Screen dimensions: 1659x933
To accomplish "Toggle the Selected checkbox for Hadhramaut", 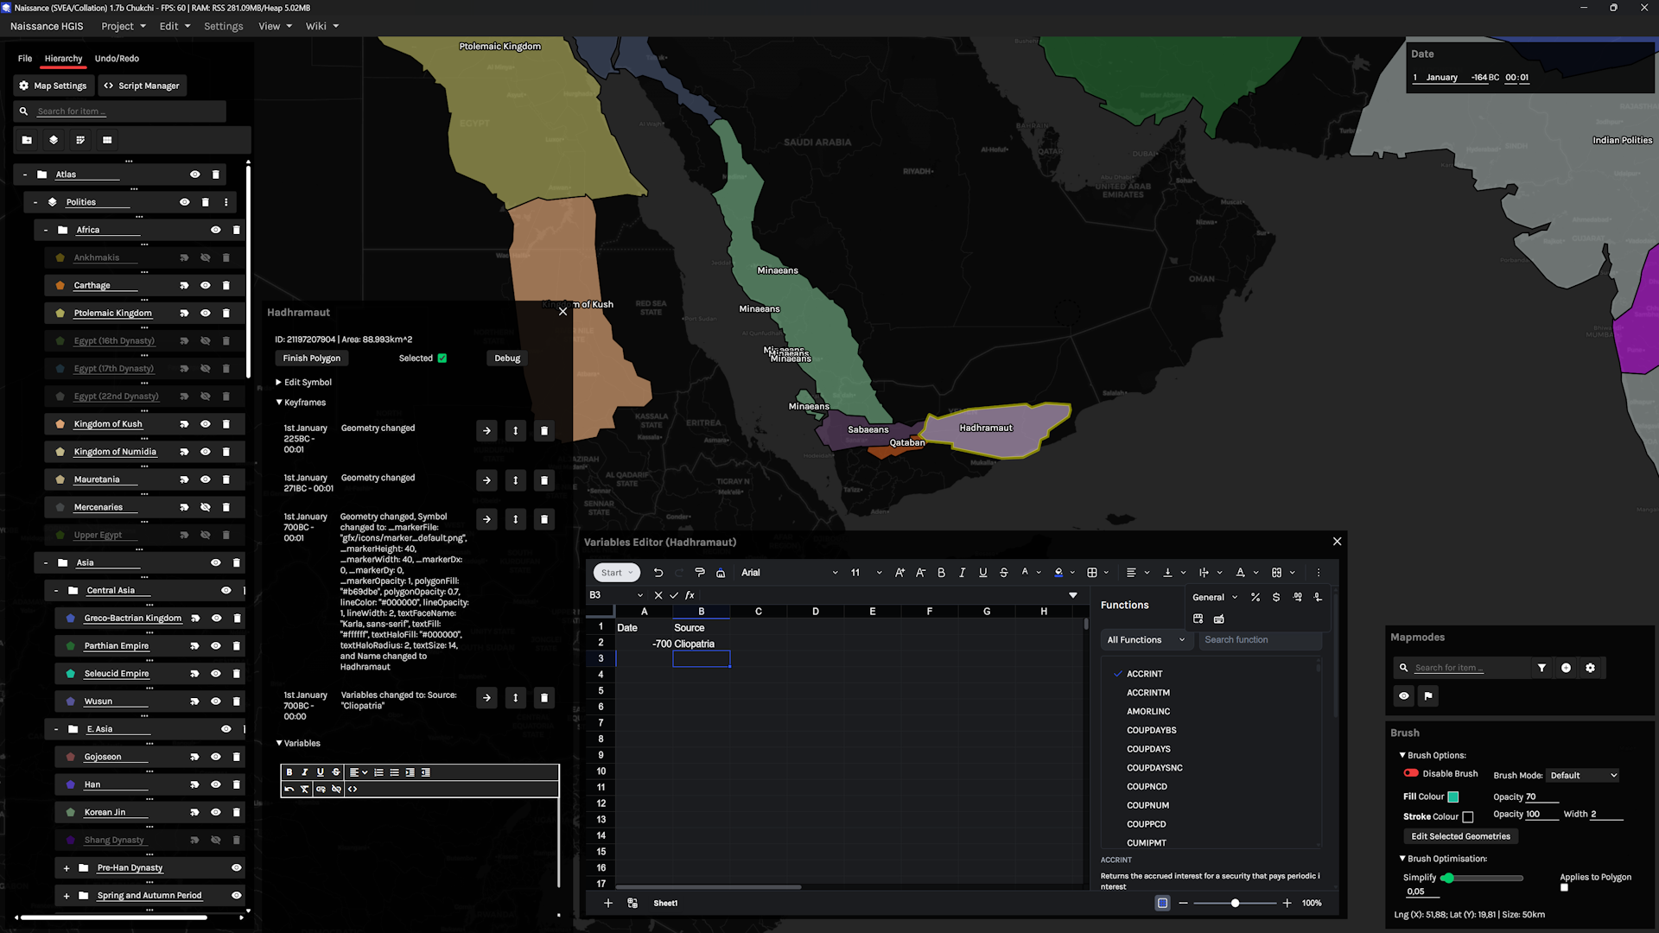I will 442,359.
